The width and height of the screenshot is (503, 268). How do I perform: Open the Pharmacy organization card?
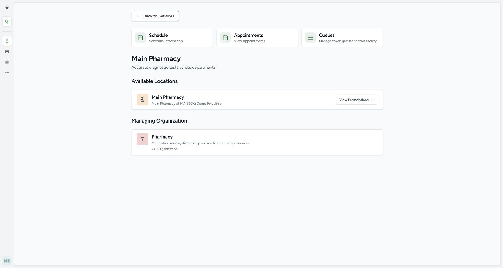click(x=257, y=142)
